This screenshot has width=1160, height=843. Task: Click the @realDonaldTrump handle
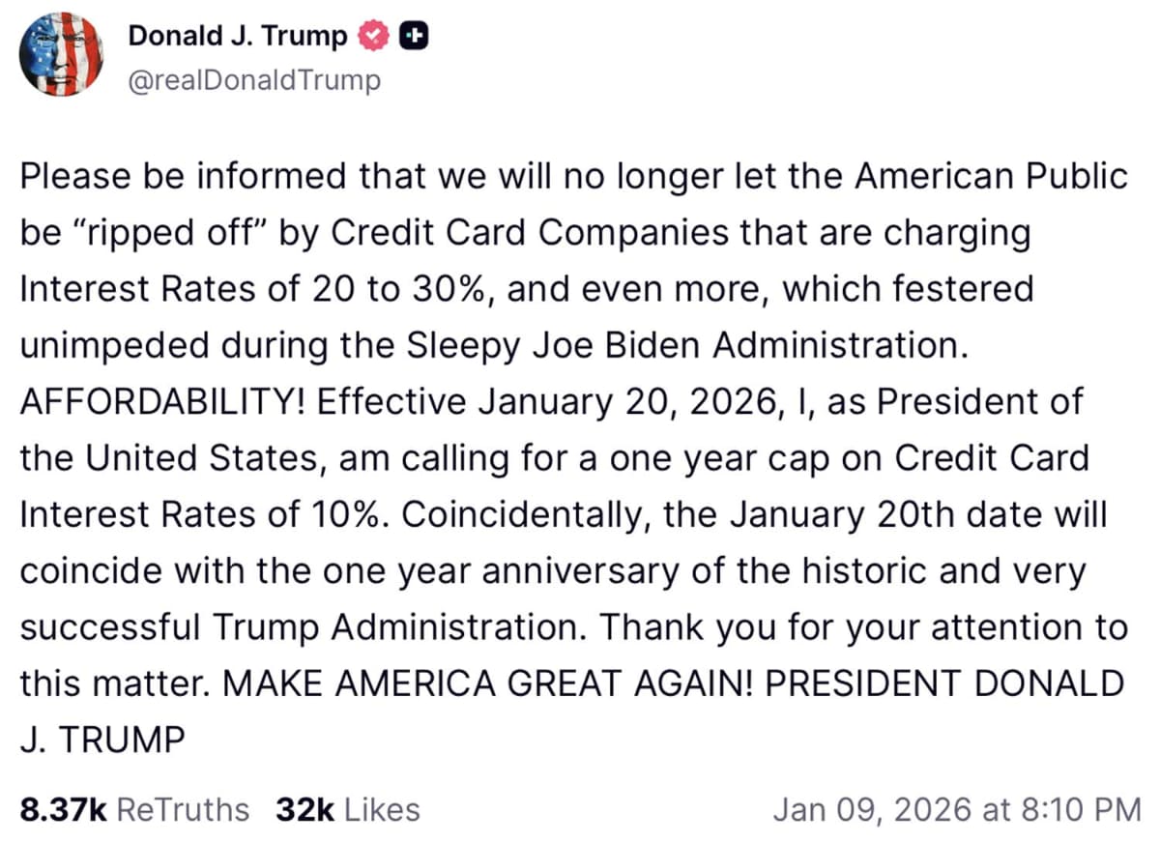coord(252,80)
